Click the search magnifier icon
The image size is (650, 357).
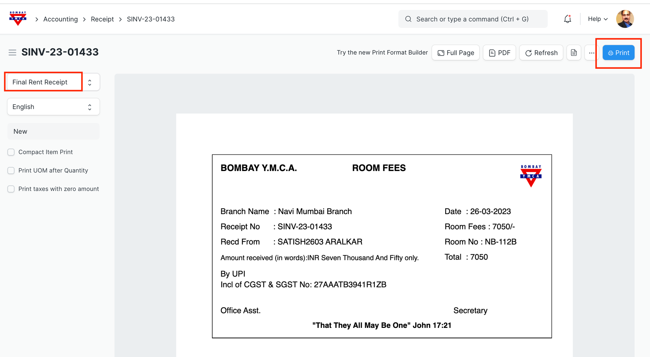coord(408,19)
